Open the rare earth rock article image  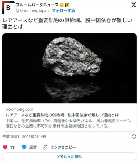click(x=70, y=68)
